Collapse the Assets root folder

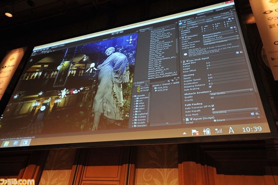point(133,96)
